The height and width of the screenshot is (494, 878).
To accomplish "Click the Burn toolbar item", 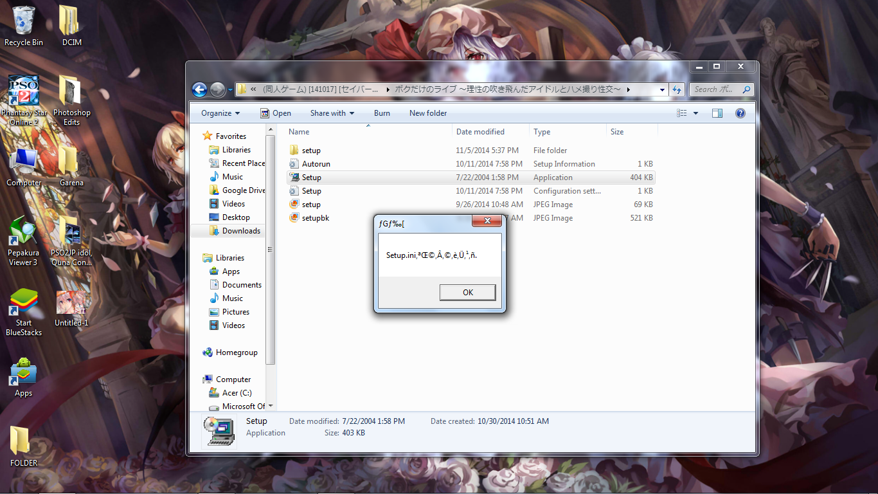I will pos(382,113).
